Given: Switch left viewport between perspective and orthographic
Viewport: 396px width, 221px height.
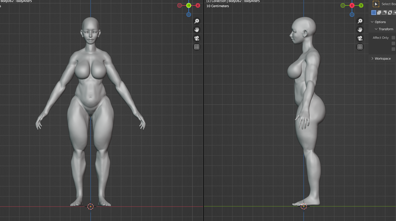Looking at the screenshot, I should pyautogui.click(x=197, y=47).
